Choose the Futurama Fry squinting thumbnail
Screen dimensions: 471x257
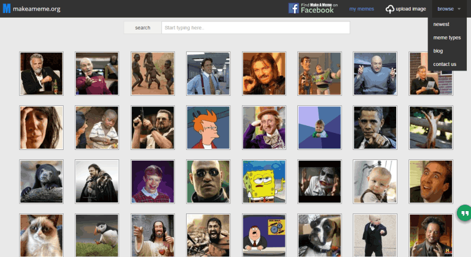tap(208, 128)
